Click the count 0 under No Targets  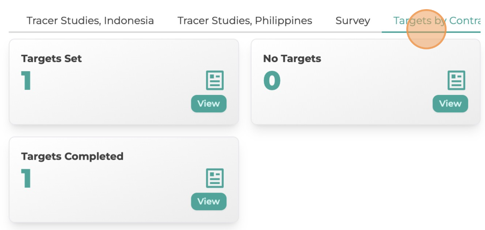272,80
